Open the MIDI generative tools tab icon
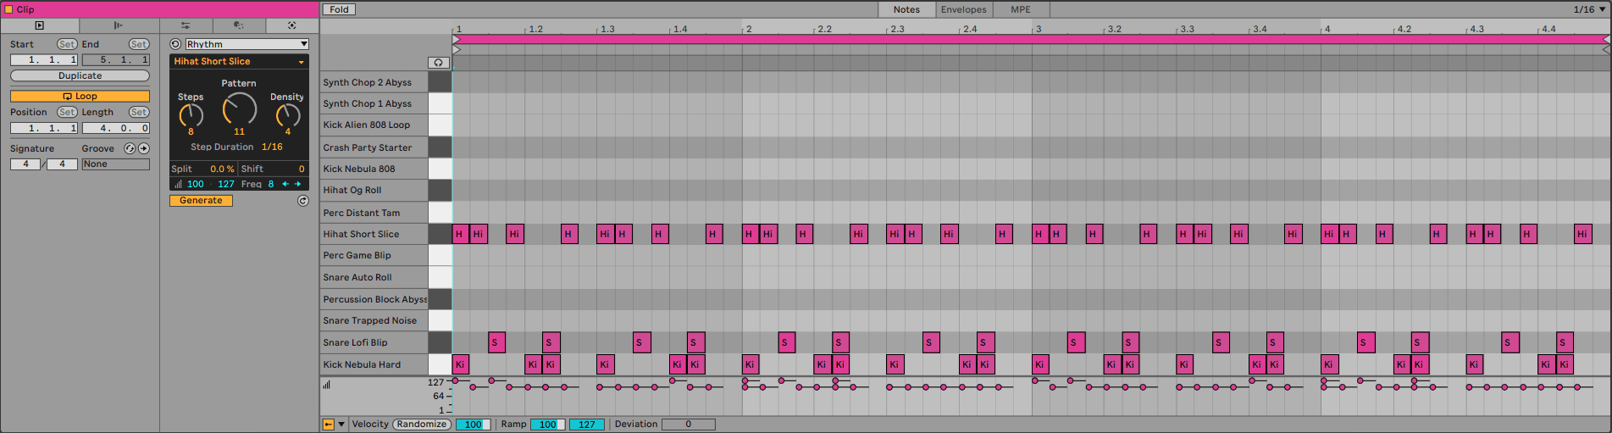The image size is (1612, 433). pyautogui.click(x=291, y=25)
